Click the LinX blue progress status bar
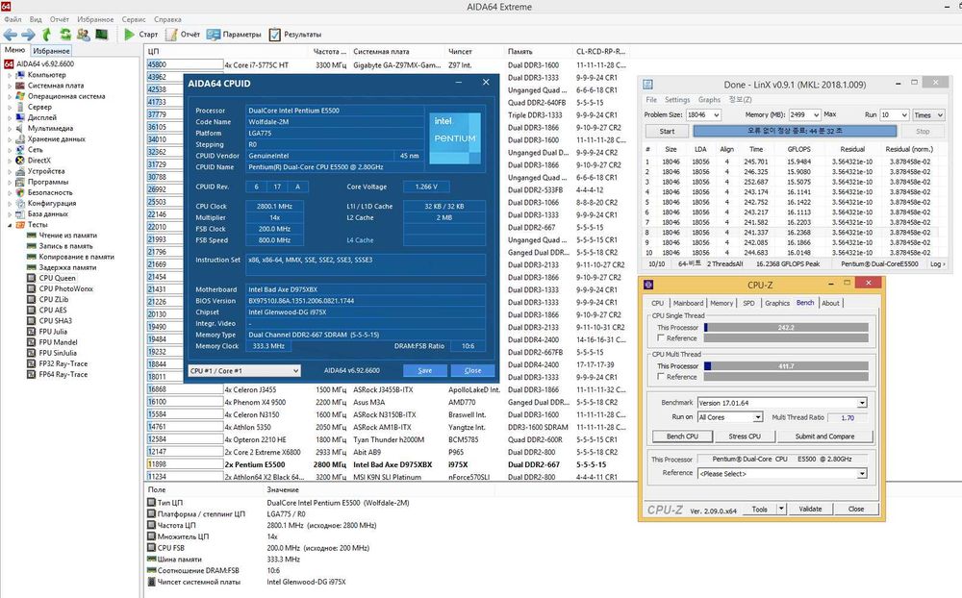962x598 pixels. pos(794,131)
